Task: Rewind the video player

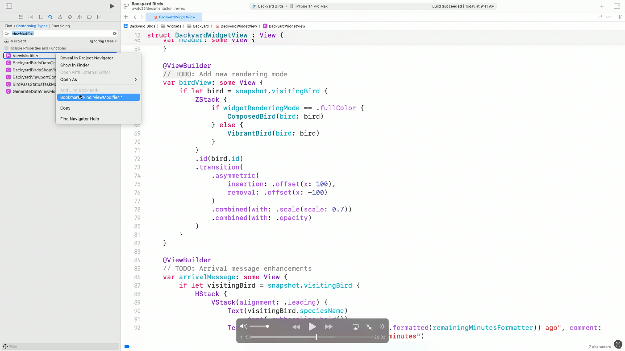Action: [296, 327]
